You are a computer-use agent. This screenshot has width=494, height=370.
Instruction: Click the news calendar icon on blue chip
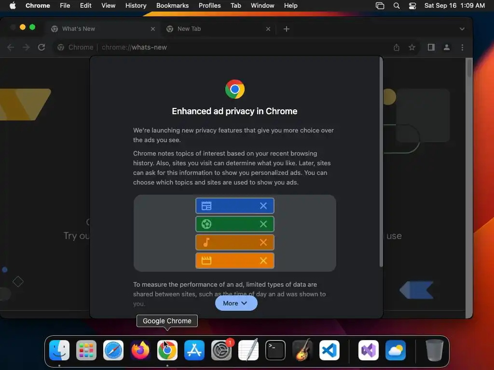pos(206,206)
